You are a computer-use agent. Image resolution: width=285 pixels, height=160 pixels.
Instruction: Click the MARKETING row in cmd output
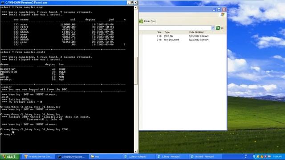click(33, 69)
